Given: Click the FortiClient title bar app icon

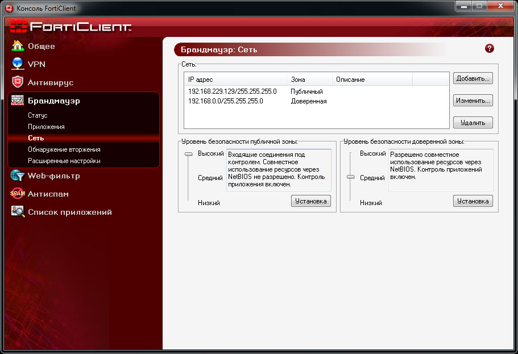Looking at the screenshot, I should pyautogui.click(x=9, y=8).
